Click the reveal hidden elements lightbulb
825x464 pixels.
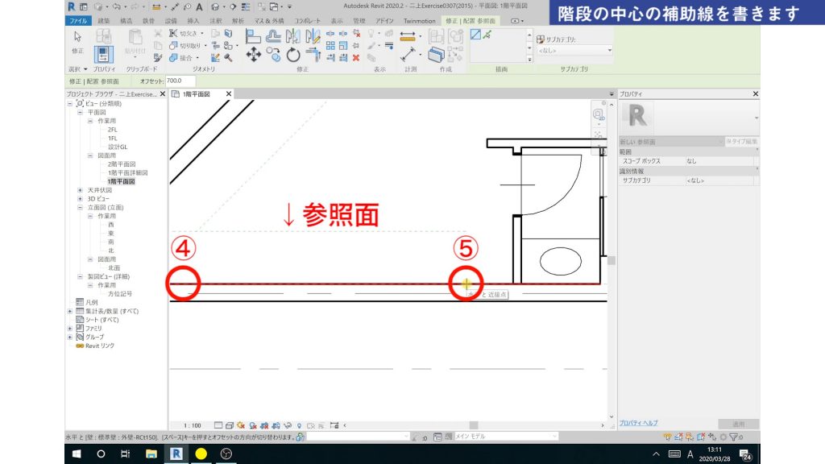click(299, 425)
